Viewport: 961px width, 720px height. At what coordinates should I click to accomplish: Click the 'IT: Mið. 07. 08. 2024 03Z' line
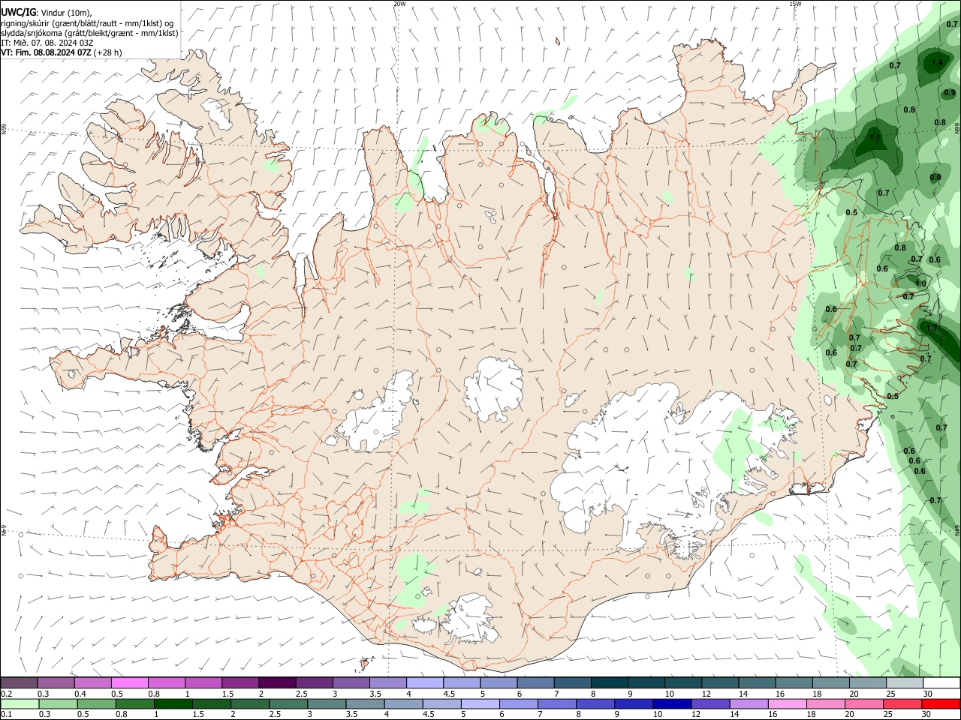coord(47,43)
